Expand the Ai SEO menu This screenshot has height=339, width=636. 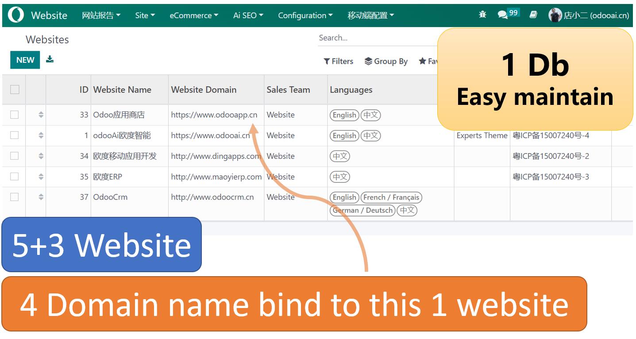click(248, 15)
